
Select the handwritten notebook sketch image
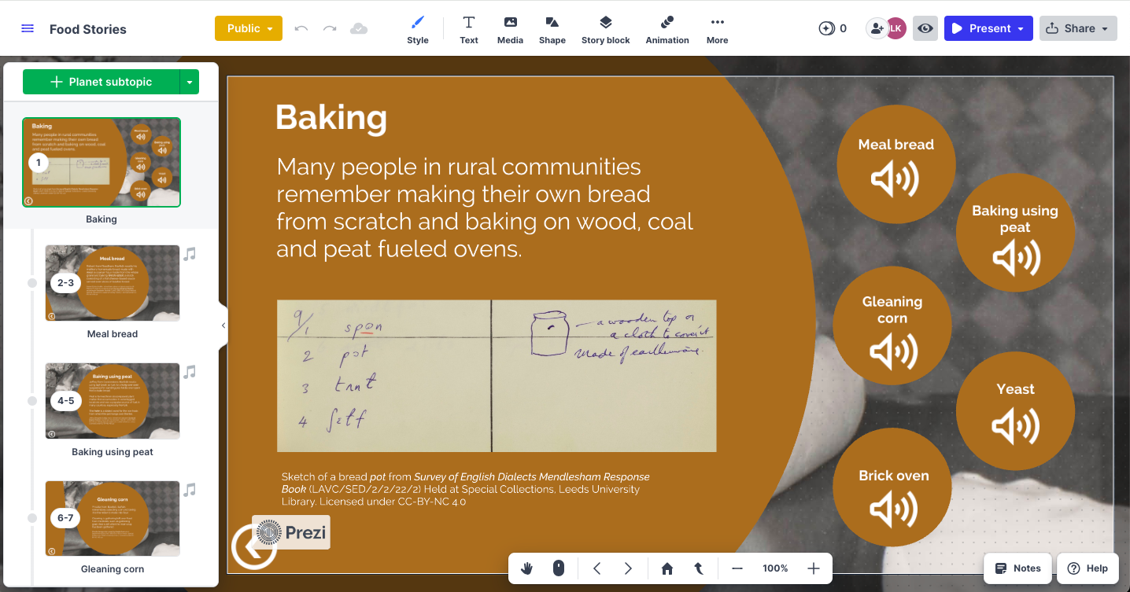click(x=497, y=376)
